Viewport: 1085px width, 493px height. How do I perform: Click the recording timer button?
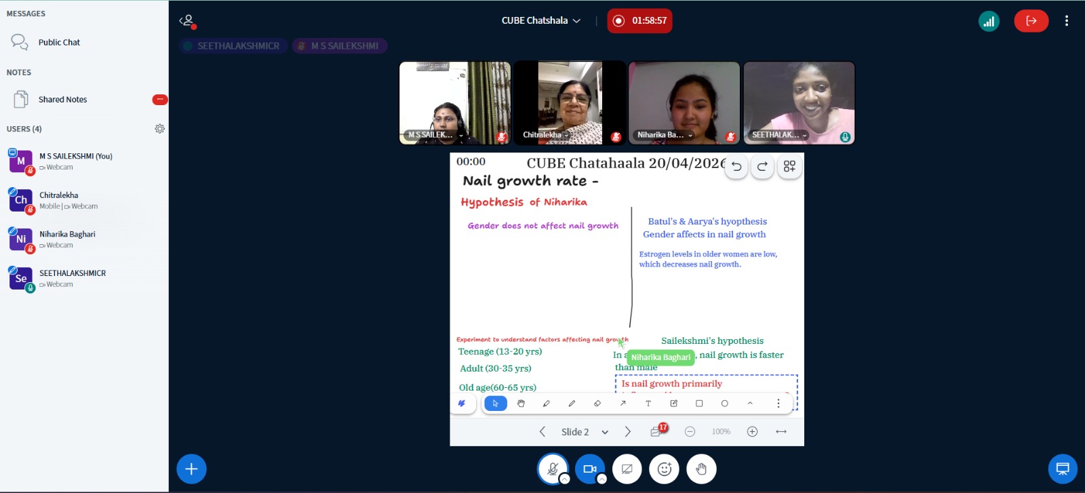pyautogui.click(x=639, y=21)
